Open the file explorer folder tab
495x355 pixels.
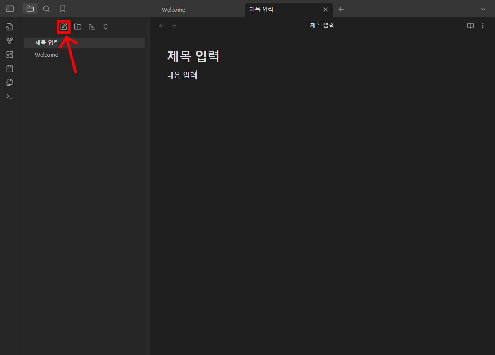tap(30, 9)
